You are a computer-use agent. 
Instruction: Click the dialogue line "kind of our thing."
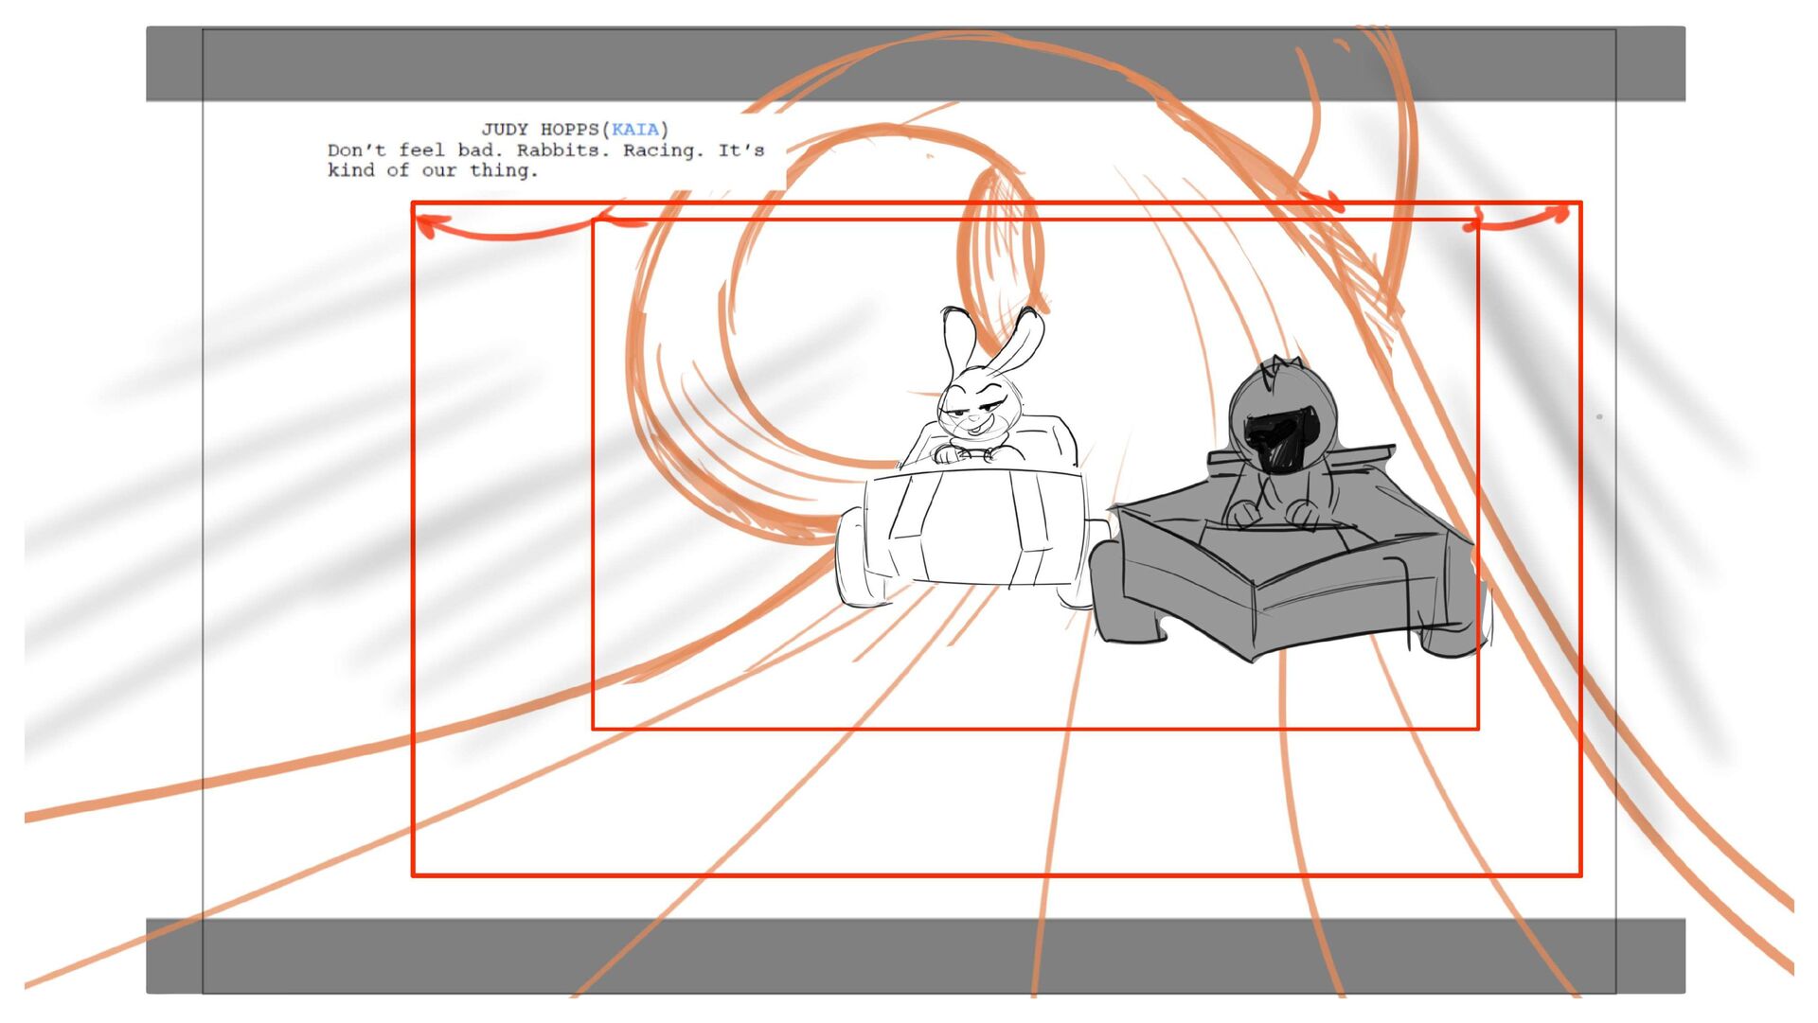433,170
